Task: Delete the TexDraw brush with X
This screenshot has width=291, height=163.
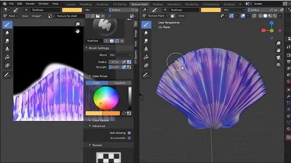Action: pos(122,41)
